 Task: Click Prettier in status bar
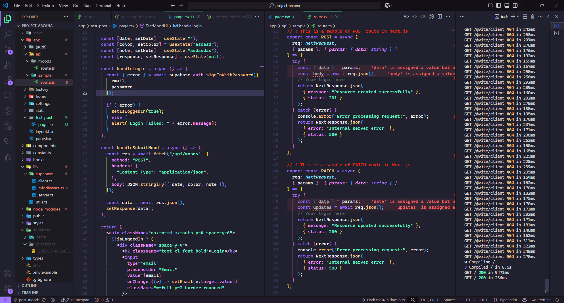pyautogui.click(x=541, y=300)
